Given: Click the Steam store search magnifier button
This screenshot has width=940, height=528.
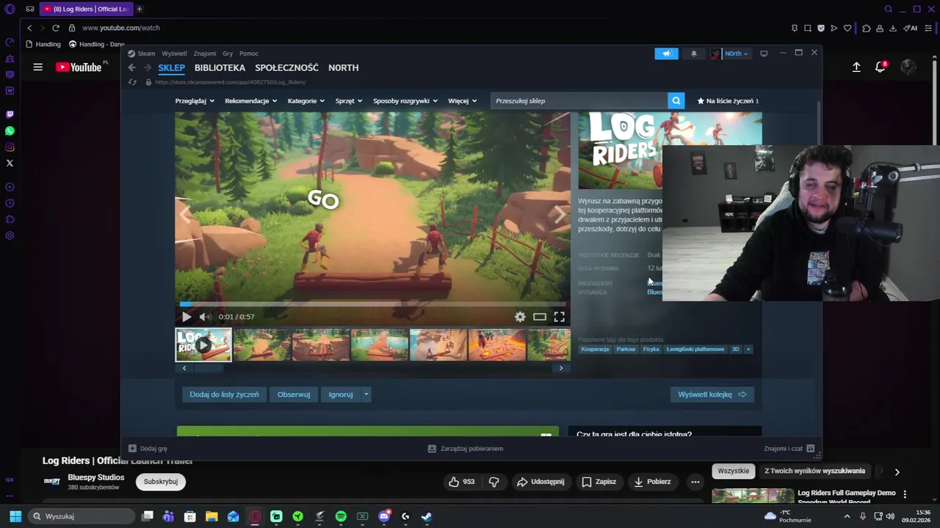Looking at the screenshot, I should click(x=676, y=101).
